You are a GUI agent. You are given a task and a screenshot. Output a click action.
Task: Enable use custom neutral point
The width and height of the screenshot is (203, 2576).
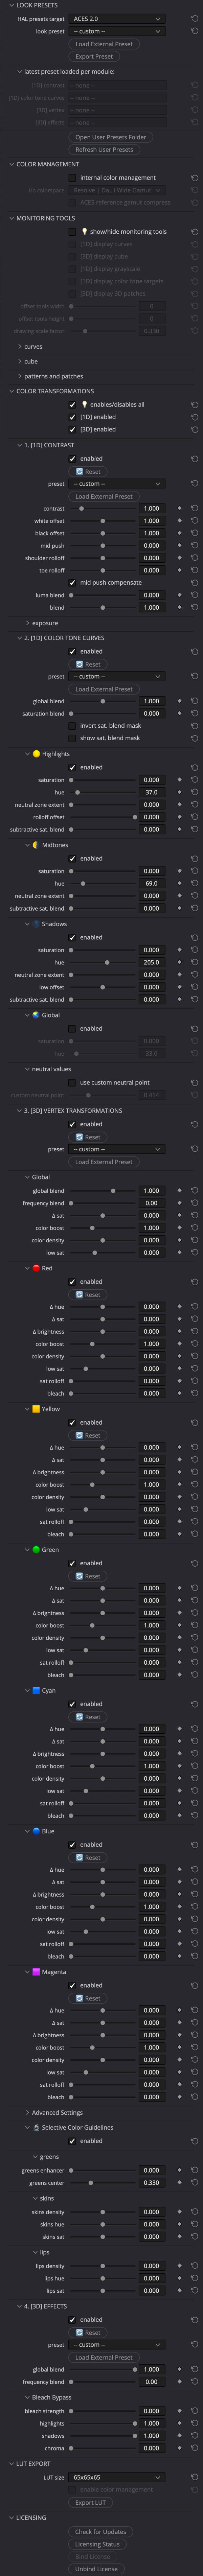[72, 1082]
